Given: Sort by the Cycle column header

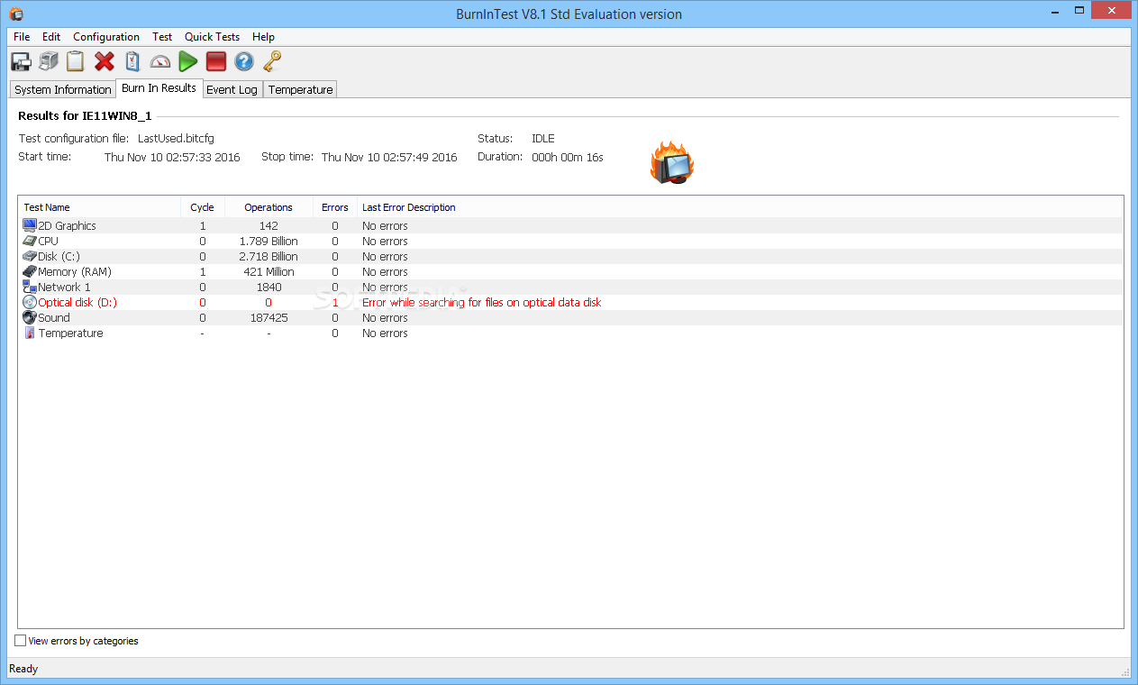Looking at the screenshot, I should click(x=203, y=207).
